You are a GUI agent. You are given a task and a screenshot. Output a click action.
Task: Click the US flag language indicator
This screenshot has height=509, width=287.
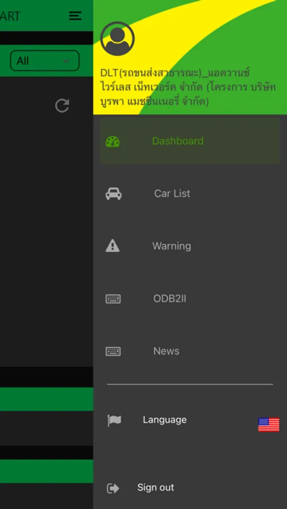click(x=269, y=425)
